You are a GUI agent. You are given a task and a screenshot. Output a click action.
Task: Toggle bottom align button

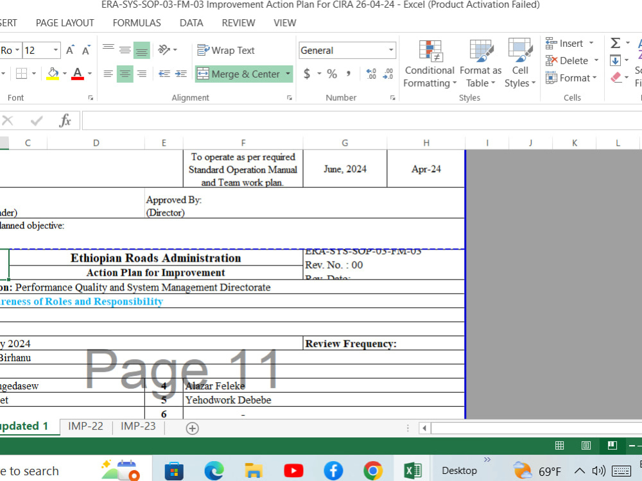(x=142, y=50)
